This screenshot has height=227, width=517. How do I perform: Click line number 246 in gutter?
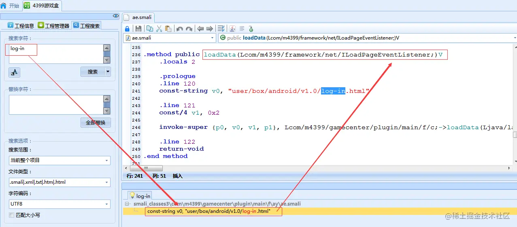click(x=136, y=128)
